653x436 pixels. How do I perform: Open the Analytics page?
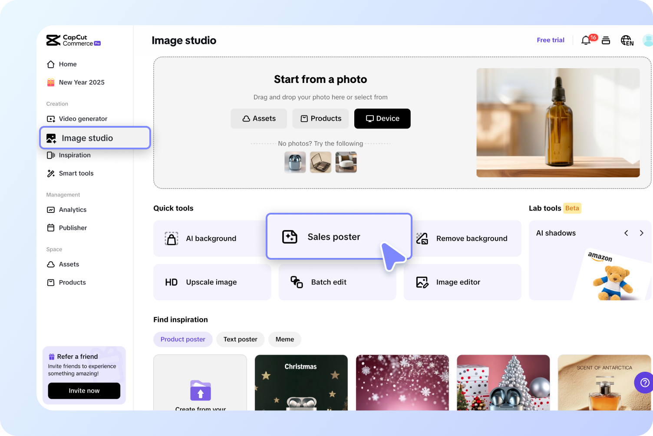click(x=73, y=210)
